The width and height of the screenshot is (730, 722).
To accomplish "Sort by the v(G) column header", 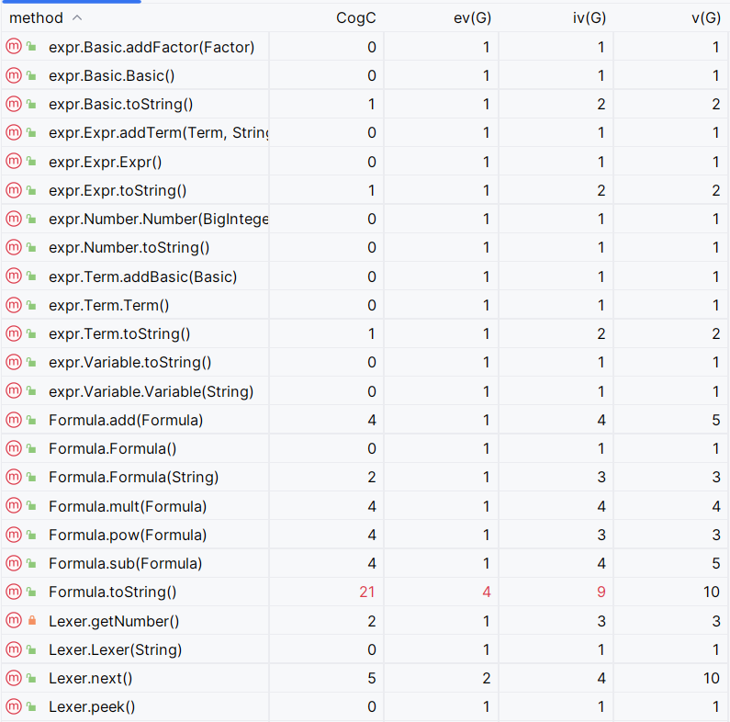I will [x=704, y=18].
